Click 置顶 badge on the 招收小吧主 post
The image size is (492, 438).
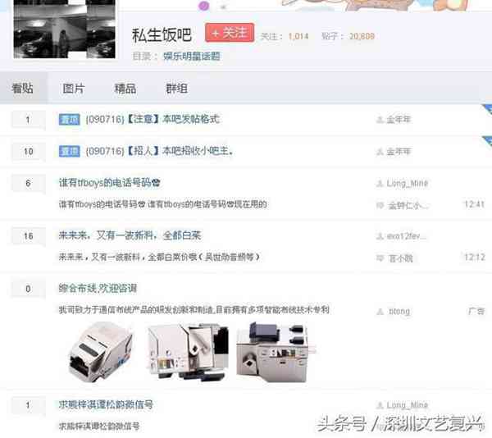(x=70, y=152)
